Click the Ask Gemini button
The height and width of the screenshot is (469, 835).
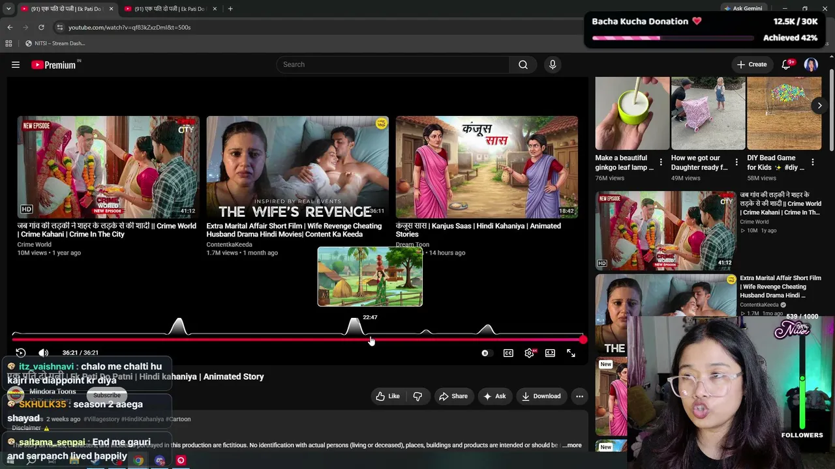click(x=742, y=8)
